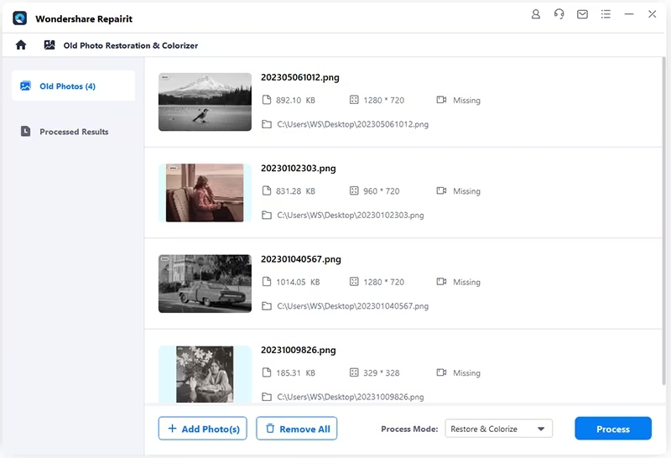The image size is (671, 458).
Task: Switch to Old Photos (4) tab
Action: [x=73, y=86]
